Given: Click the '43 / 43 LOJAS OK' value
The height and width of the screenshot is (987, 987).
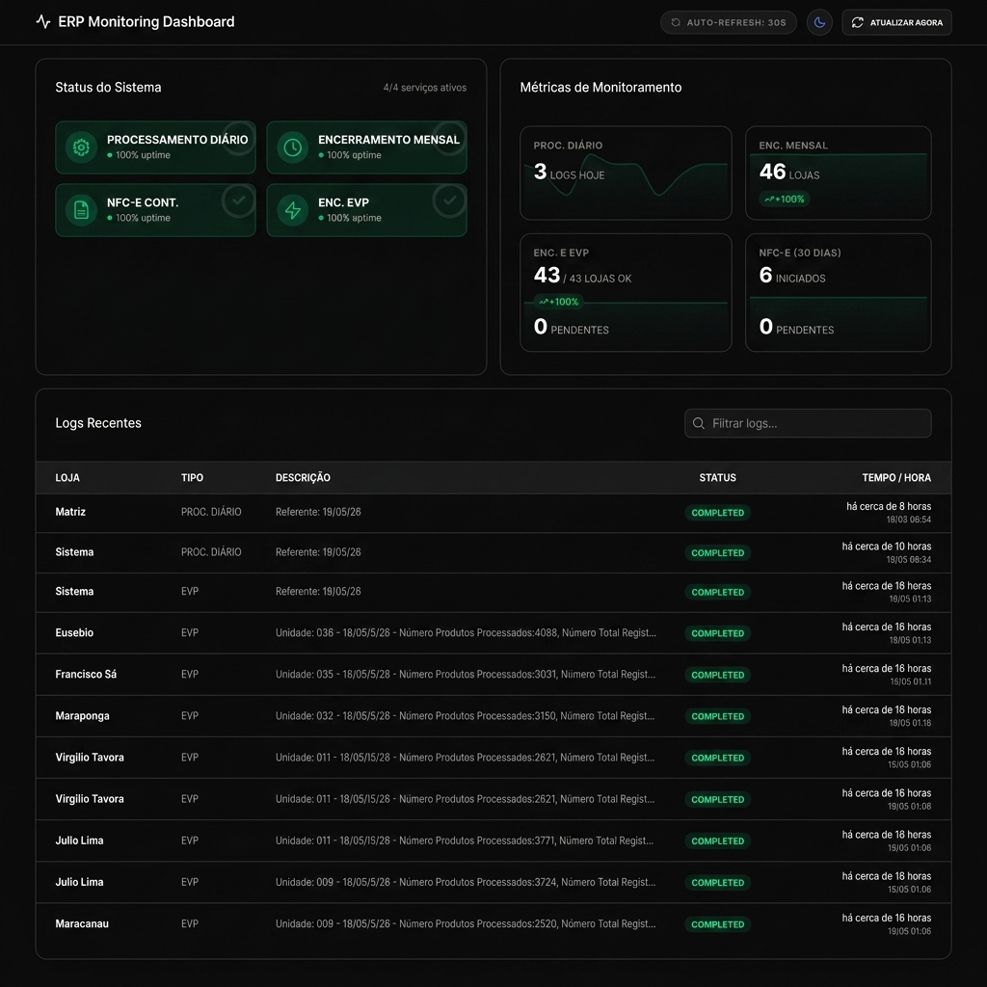Looking at the screenshot, I should coord(582,275).
